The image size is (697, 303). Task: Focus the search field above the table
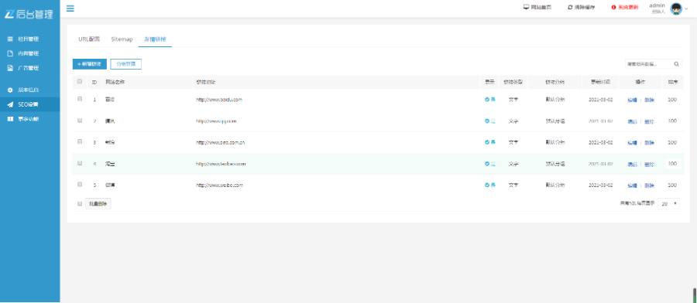coord(649,64)
